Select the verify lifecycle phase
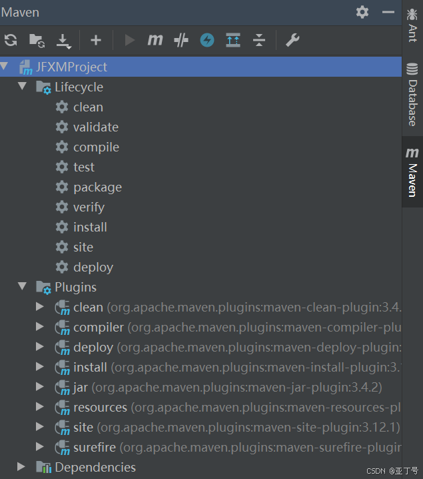 click(x=89, y=207)
